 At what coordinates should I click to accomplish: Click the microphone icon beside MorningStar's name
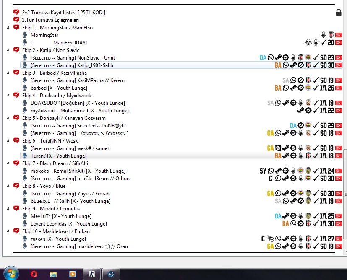pyautogui.click(x=25, y=35)
